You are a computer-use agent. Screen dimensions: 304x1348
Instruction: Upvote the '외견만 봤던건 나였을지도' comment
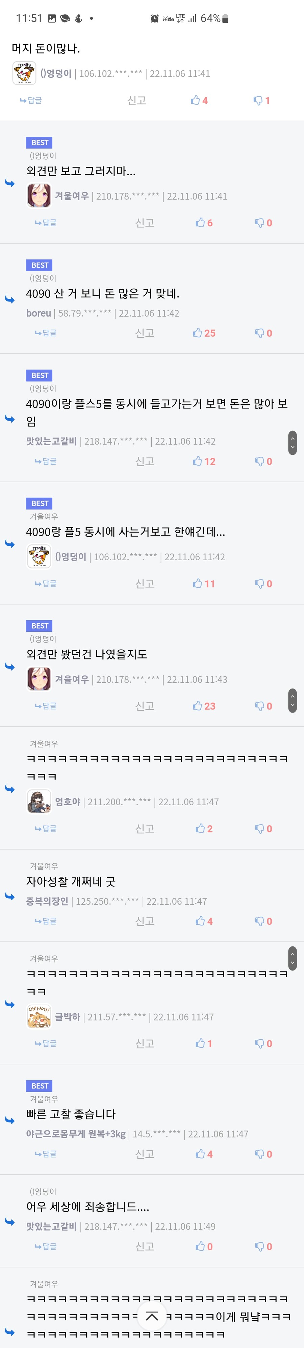[204, 706]
